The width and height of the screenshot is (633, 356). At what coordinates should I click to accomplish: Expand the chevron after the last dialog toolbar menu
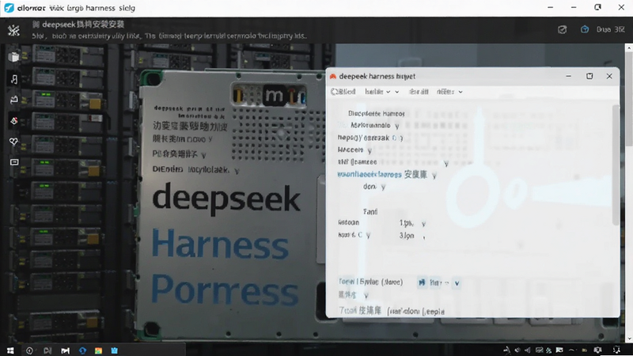[461, 92]
